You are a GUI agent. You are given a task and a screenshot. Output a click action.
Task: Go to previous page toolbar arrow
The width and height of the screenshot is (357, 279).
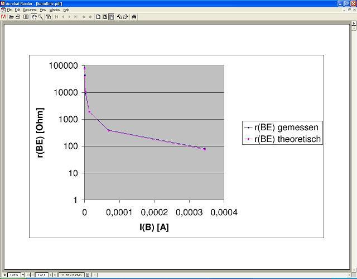(63, 17)
